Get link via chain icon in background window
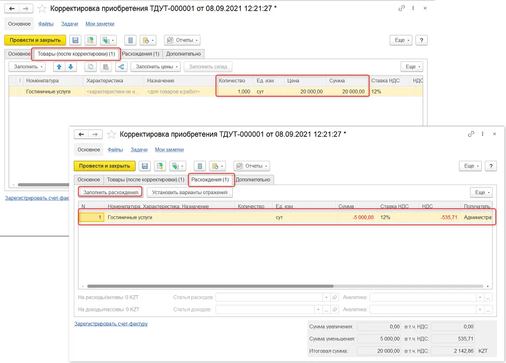 pyautogui.click(x=401, y=9)
